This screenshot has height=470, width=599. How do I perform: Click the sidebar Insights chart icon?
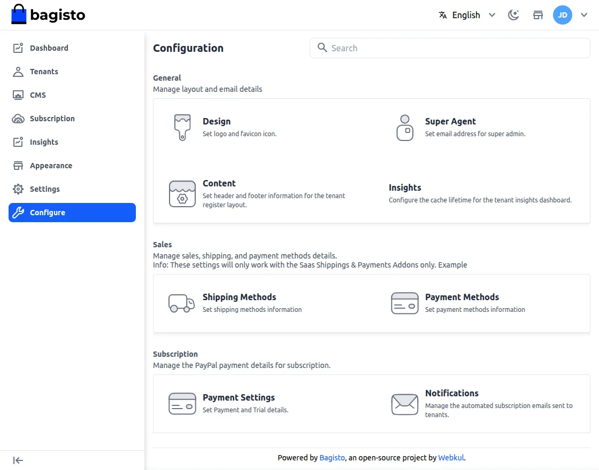point(18,142)
